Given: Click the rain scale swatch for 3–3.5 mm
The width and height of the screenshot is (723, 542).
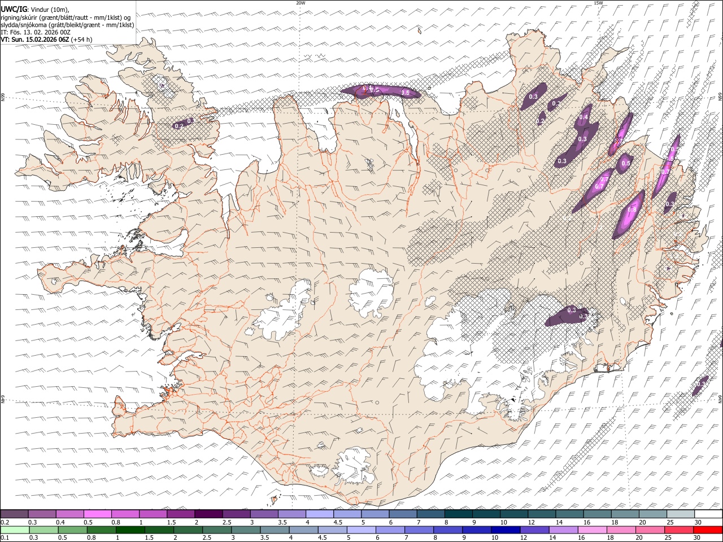Looking at the screenshot, I should pos(246,530).
